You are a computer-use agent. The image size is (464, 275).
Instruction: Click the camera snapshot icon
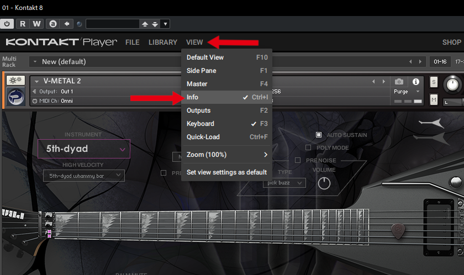pos(399,81)
